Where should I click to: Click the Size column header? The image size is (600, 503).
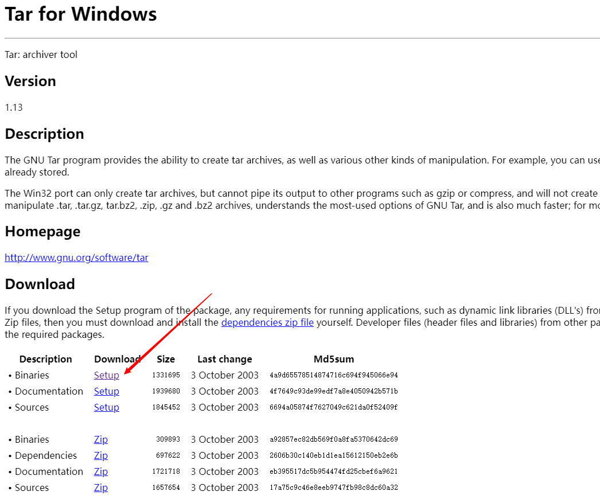pyautogui.click(x=165, y=359)
